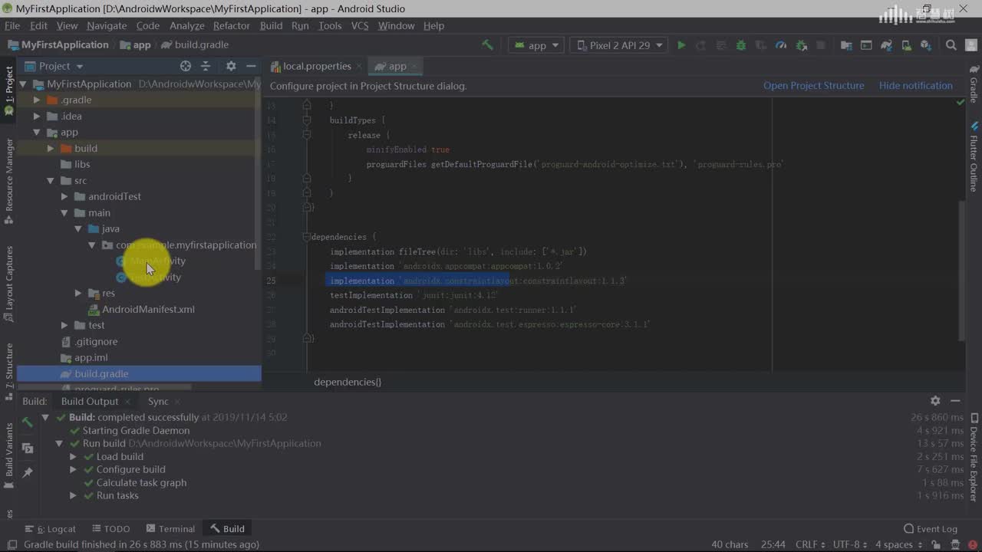Open the Flutter Outline side panel

coord(974,156)
